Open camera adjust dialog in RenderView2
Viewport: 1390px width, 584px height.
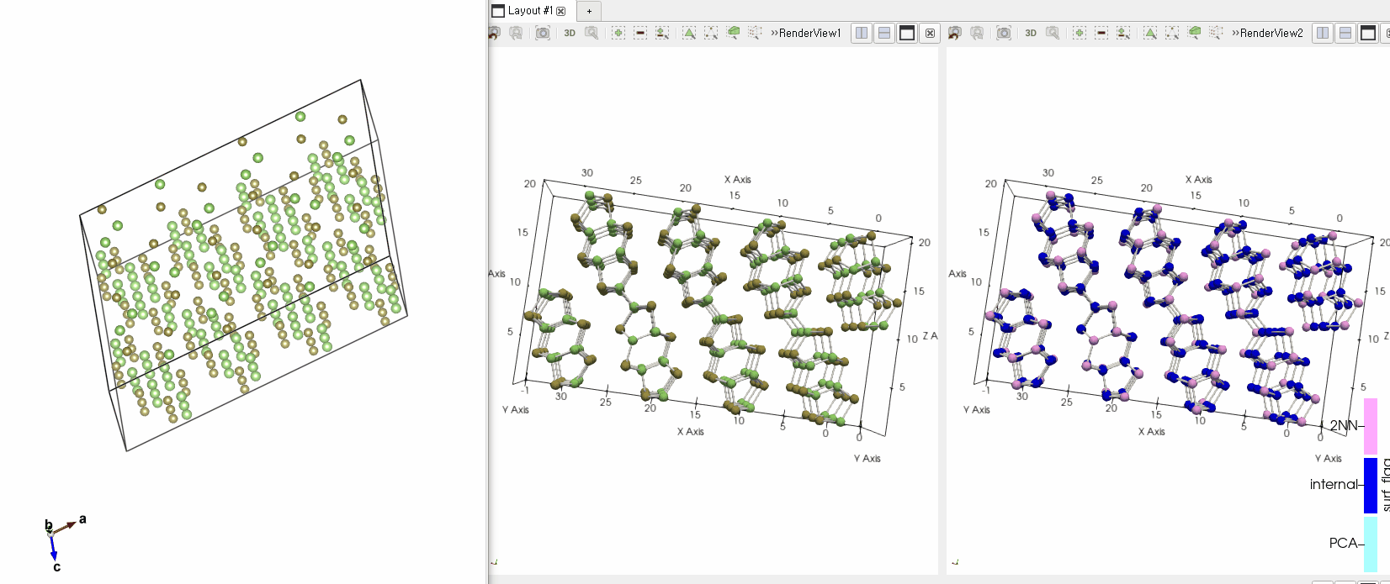pyautogui.click(x=1053, y=33)
